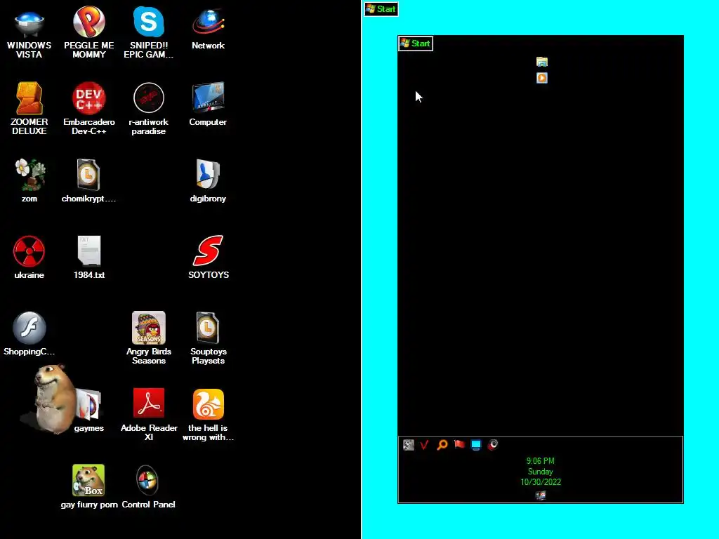Select Souptoys Playsets icon
The width and height of the screenshot is (719, 539).
208,338
